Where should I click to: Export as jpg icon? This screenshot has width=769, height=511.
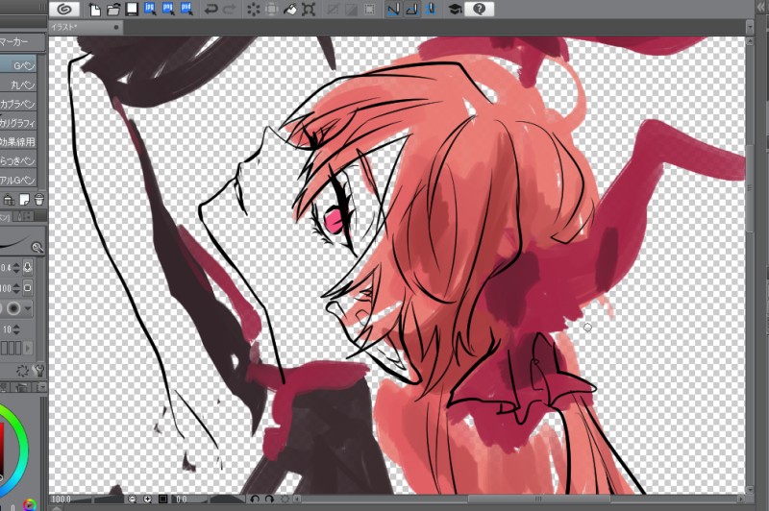[x=150, y=10]
